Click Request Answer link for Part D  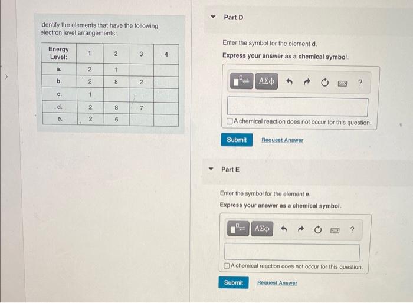(x=283, y=140)
